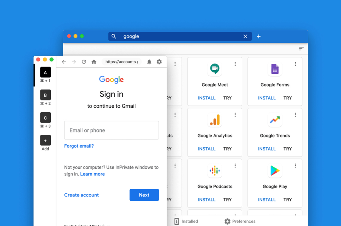The width and height of the screenshot is (341, 226).
Task: Click the 'to continue to Gmail' text
Action: (111, 106)
